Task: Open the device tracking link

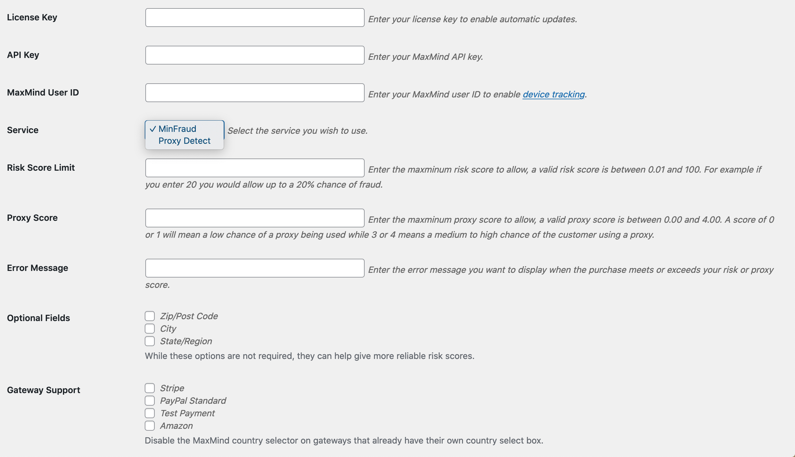Action: (x=553, y=95)
